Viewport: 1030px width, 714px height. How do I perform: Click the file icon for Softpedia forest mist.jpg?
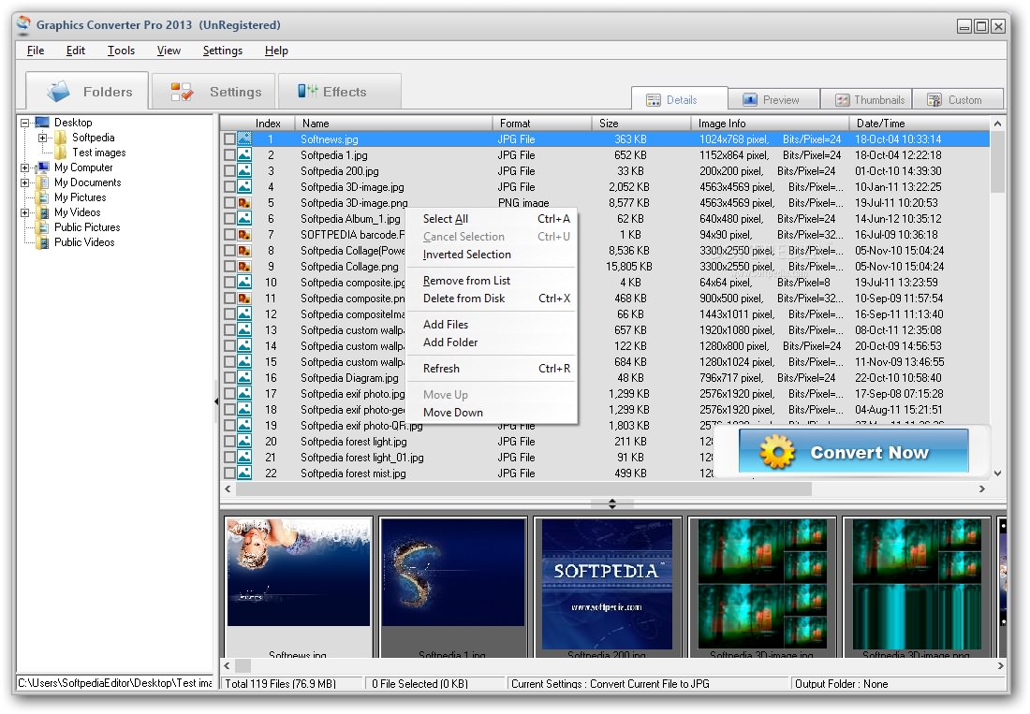pyautogui.click(x=244, y=474)
